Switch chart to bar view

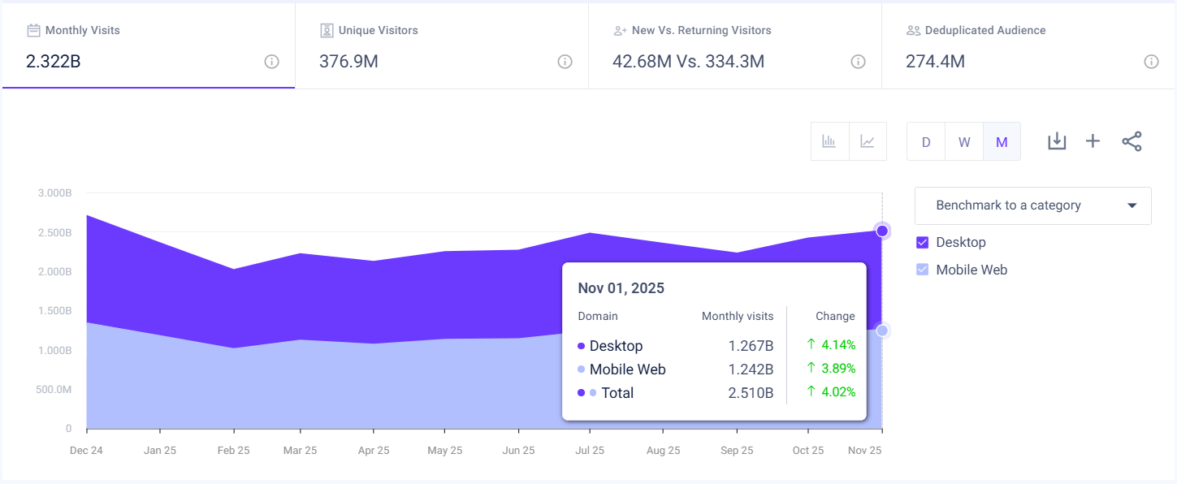[x=829, y=140]
